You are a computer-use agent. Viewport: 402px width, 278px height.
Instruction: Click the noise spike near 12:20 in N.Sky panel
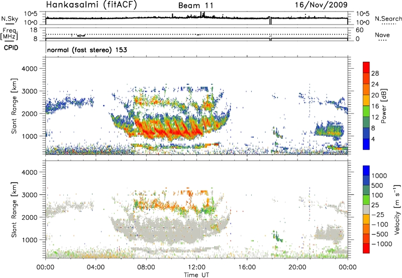[x=203, y=15]
